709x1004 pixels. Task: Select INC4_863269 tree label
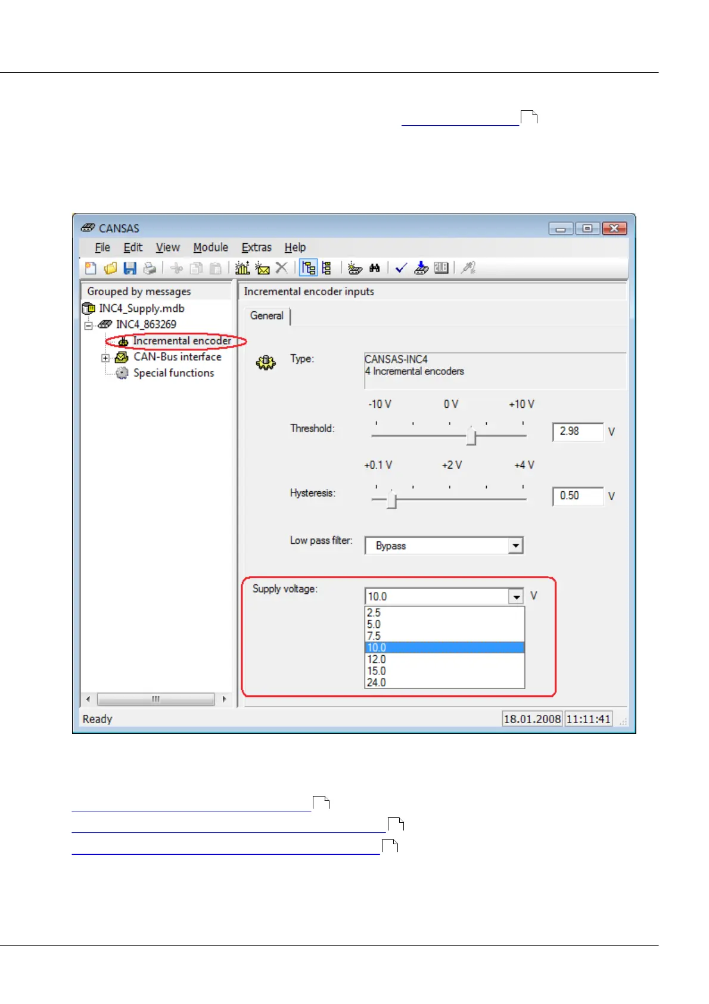(x=146, y=324)
